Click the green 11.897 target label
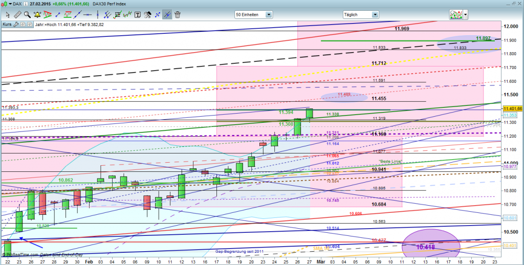The width and height of the screenshot is (524, 265). [x=483, y=38]
